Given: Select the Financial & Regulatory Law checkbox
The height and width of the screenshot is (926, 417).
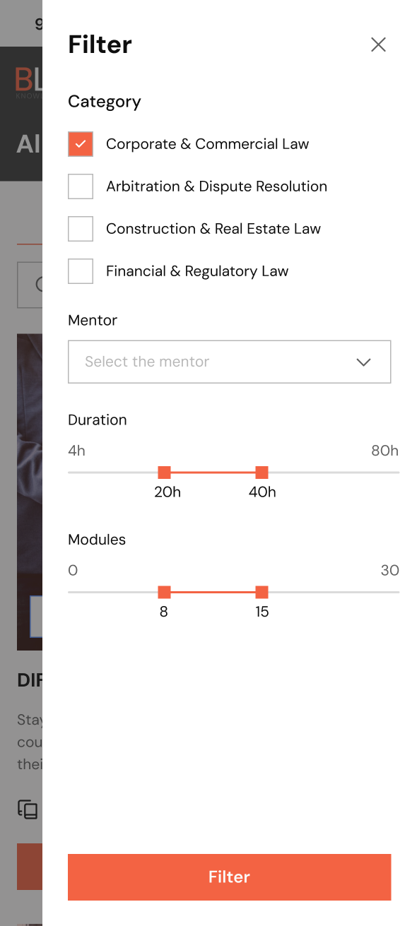Looking at the screenshot, I should pyautogui.click(x=81, y=271).
